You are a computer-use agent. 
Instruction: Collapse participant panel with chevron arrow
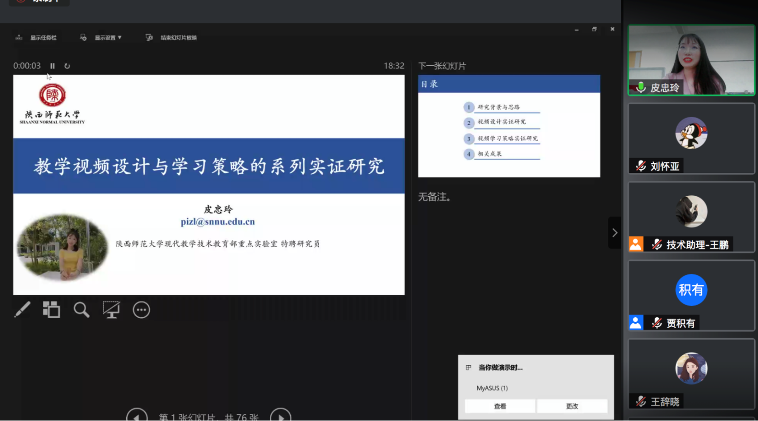click(615, 232)
